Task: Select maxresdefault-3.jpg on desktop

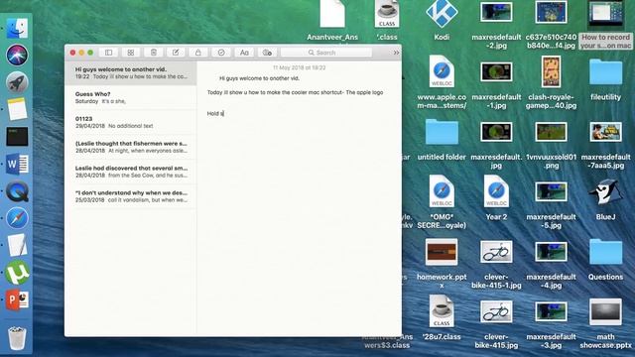Action: pos(551,312)
